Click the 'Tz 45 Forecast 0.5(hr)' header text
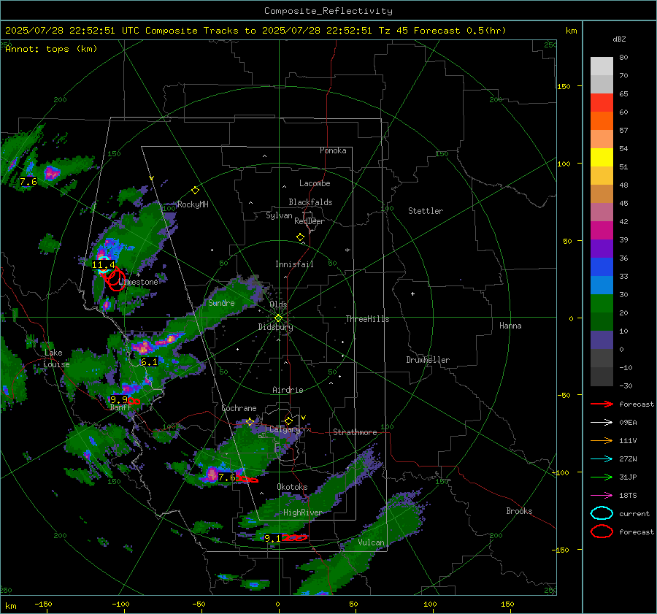Viewport: 657px width, 614px height. (x=442, y=31)
